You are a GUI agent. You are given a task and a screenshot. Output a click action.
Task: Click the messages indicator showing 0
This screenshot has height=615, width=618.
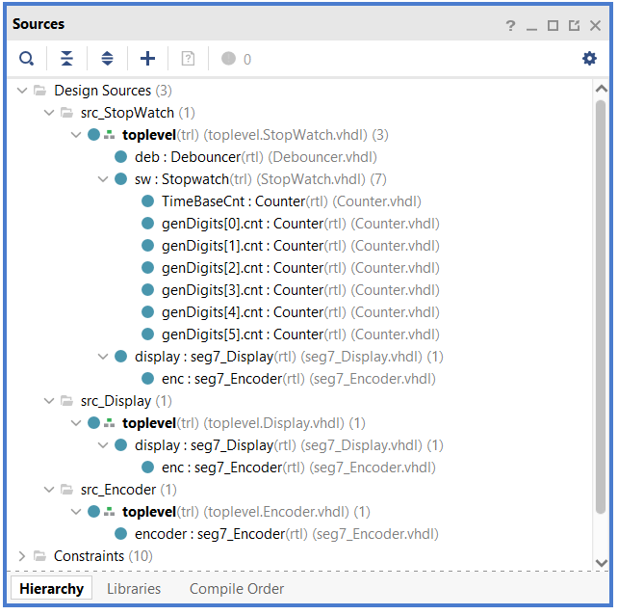[236, 59]
